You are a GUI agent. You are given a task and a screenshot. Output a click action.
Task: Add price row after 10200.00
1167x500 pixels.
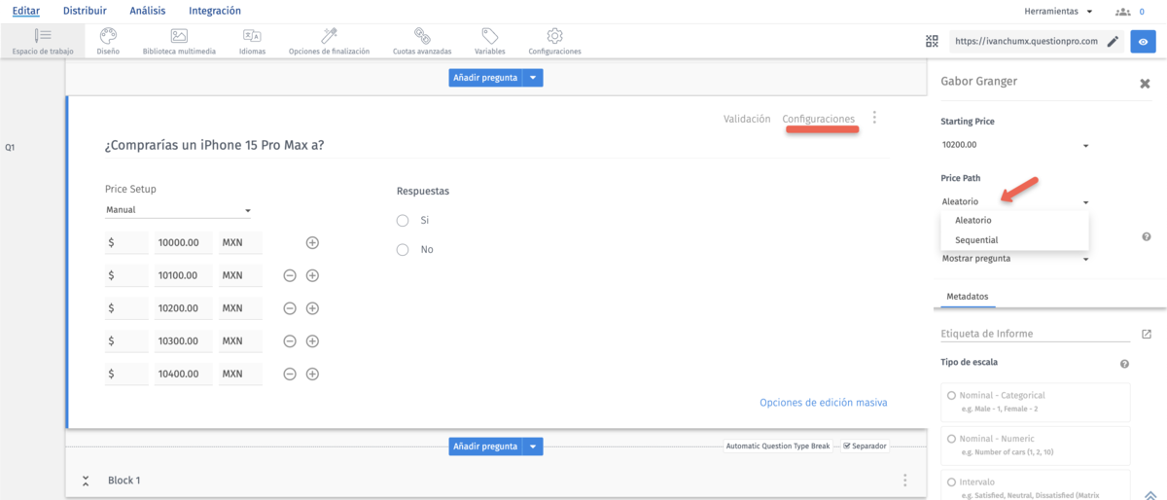312,308
